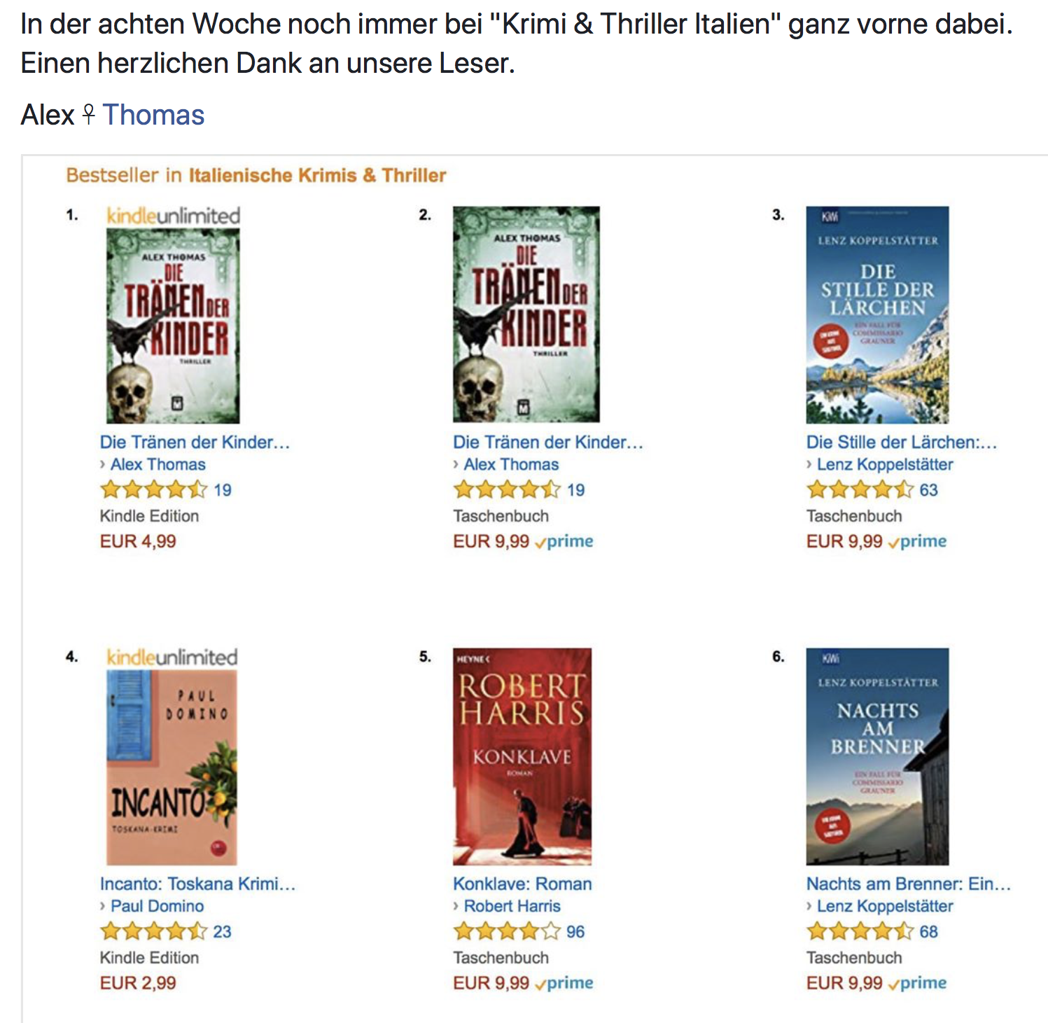Click the kindleunlimited logo above Incanto cover
The height and width of the screenshot is (1023, 1048).
point(172,657)
